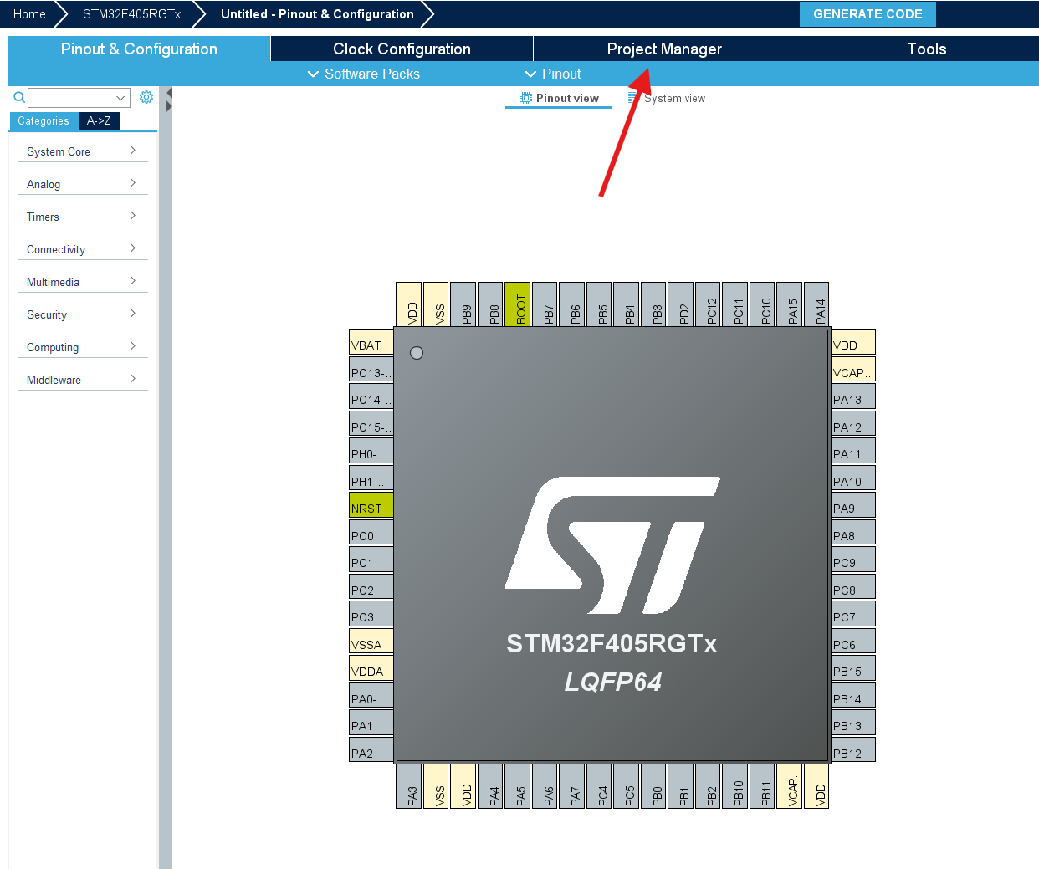Go to Home breadcrumb
Viewport: 1039px width, 869px height.
coord(29,14)
